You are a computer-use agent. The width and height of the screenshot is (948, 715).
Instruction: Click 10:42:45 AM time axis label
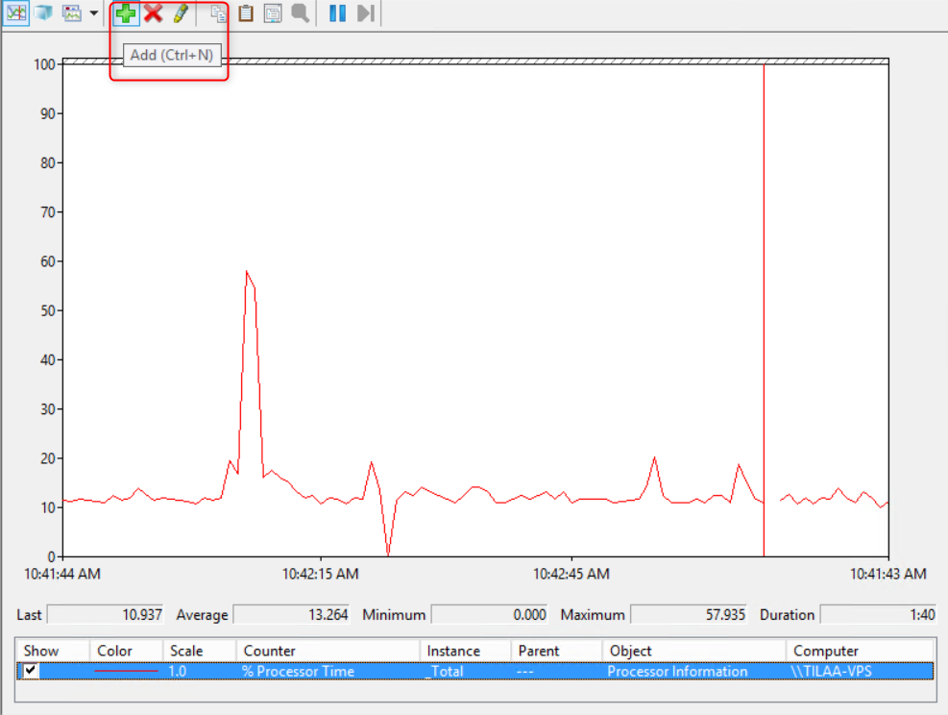(x=571, y=574)
